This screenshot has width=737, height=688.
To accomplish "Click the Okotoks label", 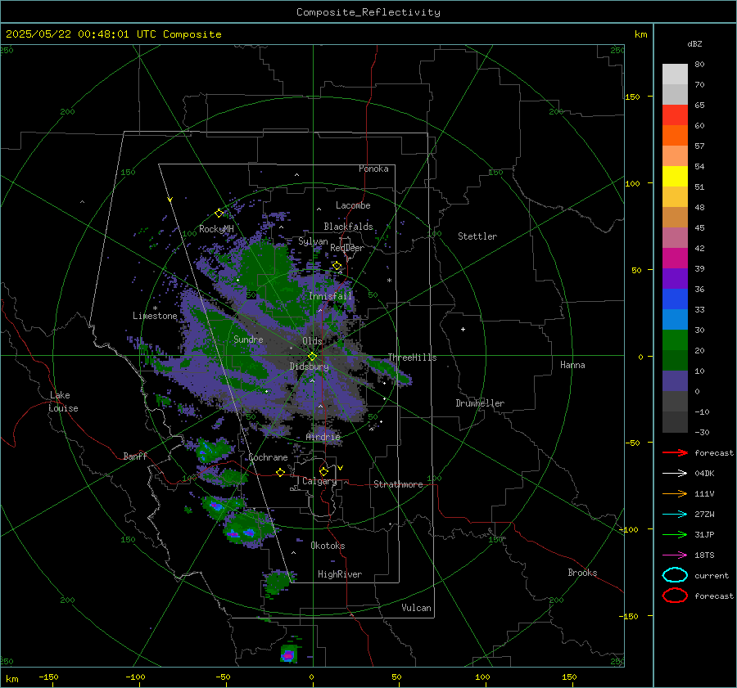I will [328, 546].
